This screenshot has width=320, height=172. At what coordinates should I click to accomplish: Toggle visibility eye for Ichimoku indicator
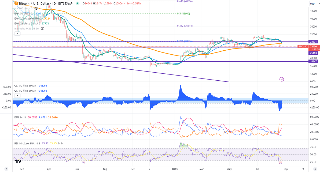point(42,28)
